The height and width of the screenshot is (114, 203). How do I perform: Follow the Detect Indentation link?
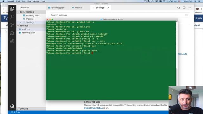[93, 108]
